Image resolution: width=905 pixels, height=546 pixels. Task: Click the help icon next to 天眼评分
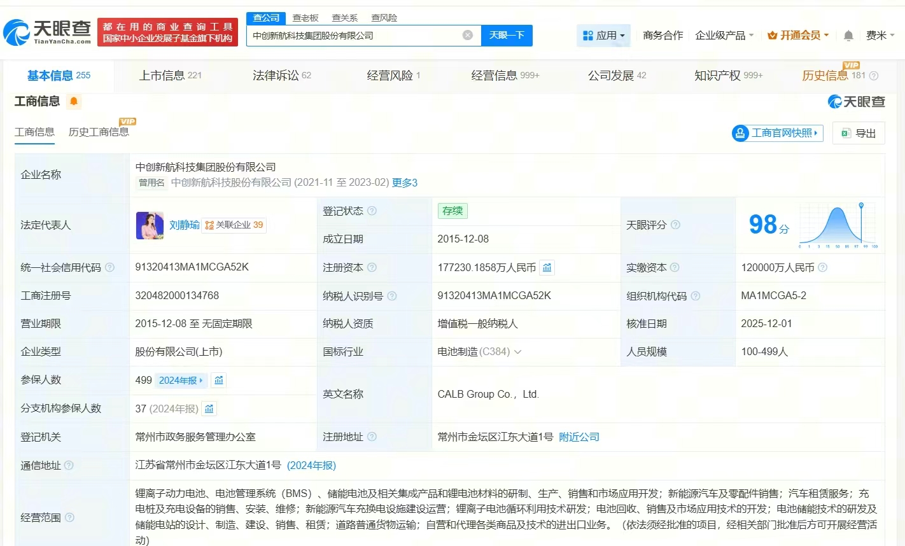675,225
